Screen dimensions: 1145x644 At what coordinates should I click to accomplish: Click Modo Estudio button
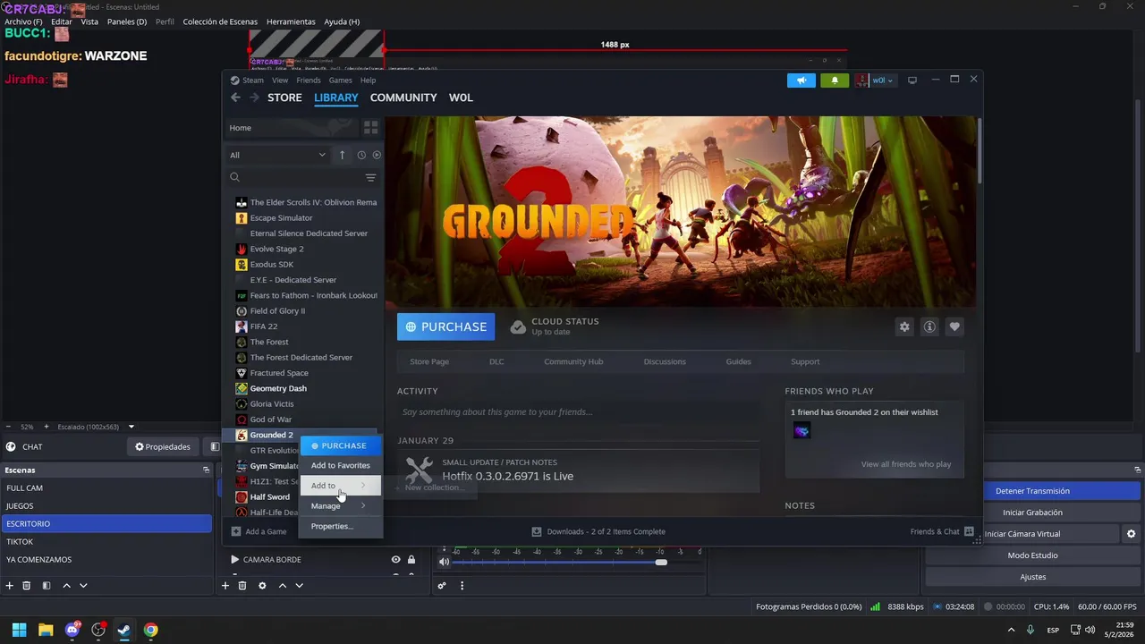[x=1032, y=555]
